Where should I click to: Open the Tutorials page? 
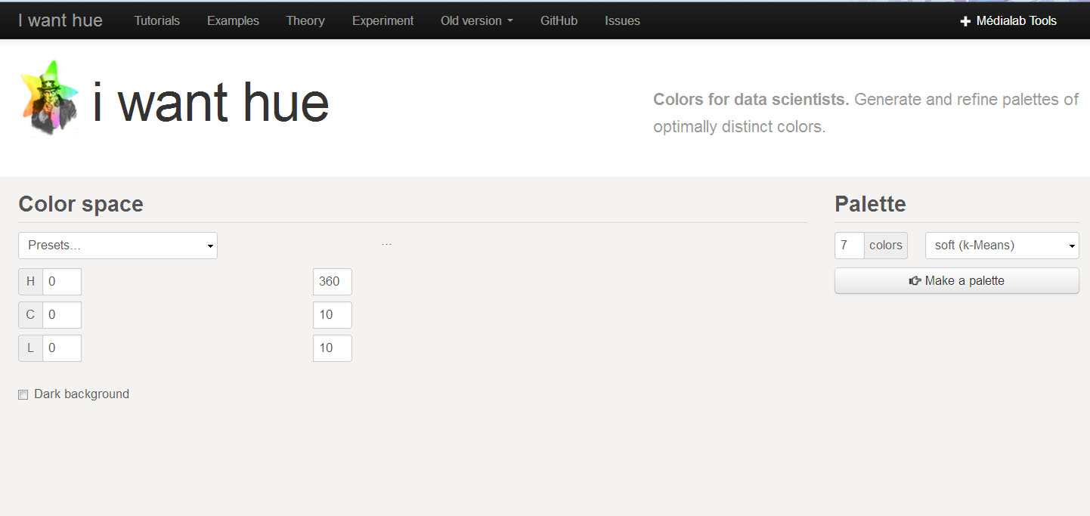(157, 21)
